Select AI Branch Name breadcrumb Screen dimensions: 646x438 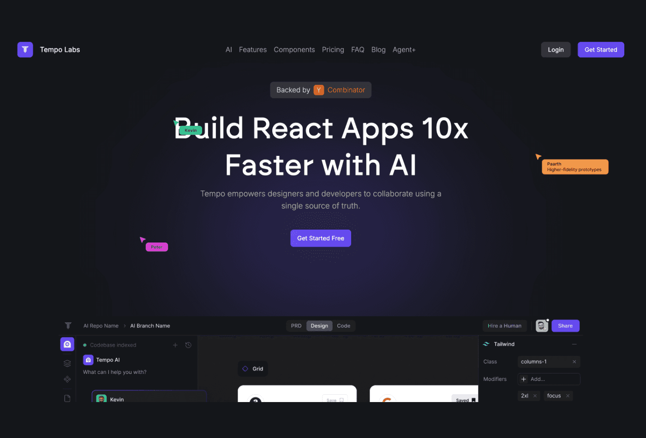(150, 326)
